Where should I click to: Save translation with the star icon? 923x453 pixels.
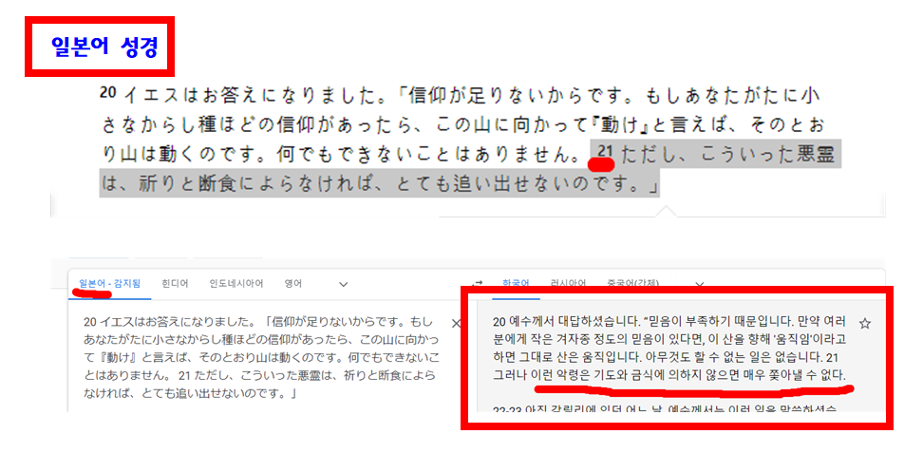[x=864, y=323]
